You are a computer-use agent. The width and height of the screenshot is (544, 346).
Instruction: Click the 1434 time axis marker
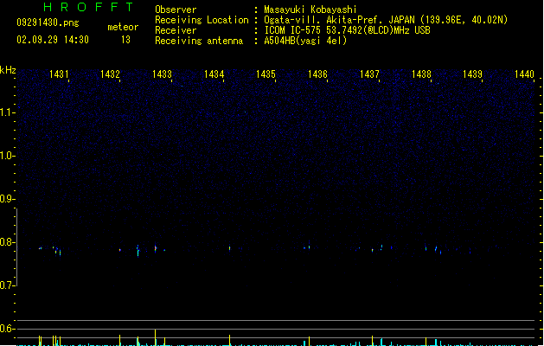point(214,74)
